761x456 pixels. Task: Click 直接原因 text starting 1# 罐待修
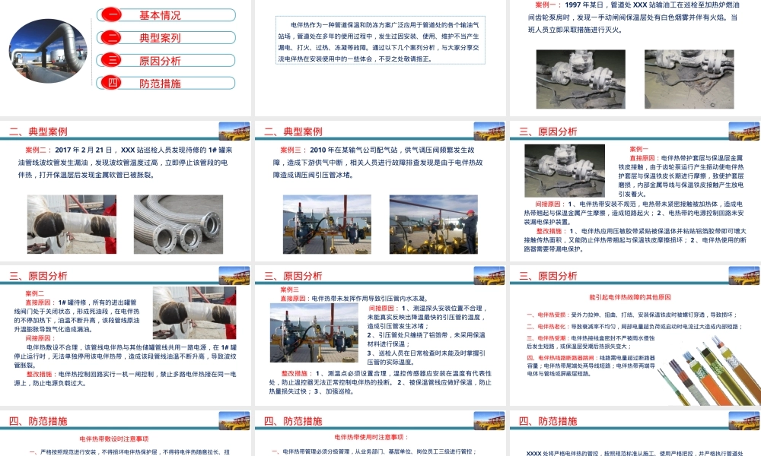pos(77,315)
